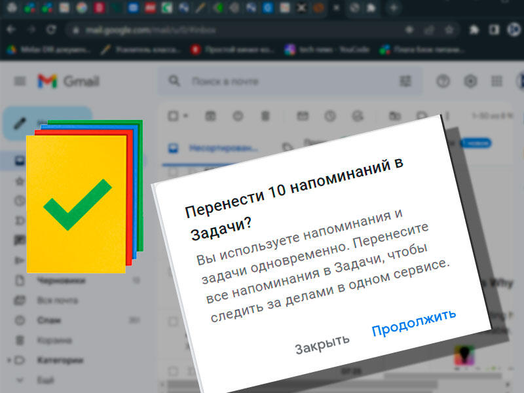Open the Gmail main menu hamburger
This screenshot has height=393, width=524.
20,81
